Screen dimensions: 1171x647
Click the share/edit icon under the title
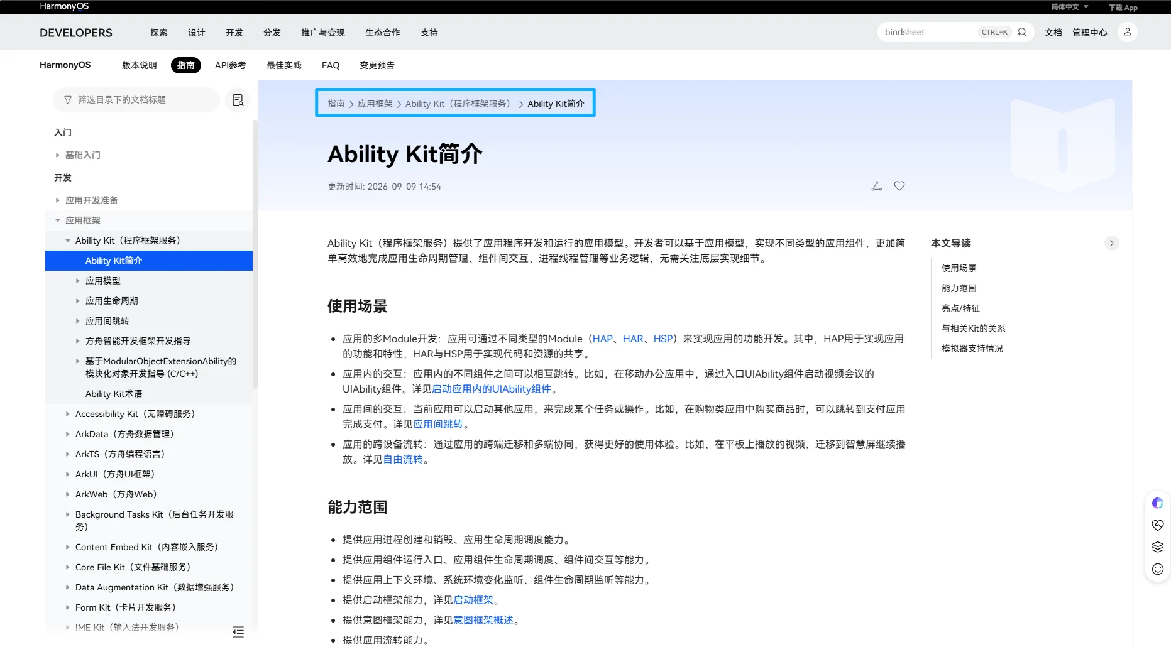(877, 186)
